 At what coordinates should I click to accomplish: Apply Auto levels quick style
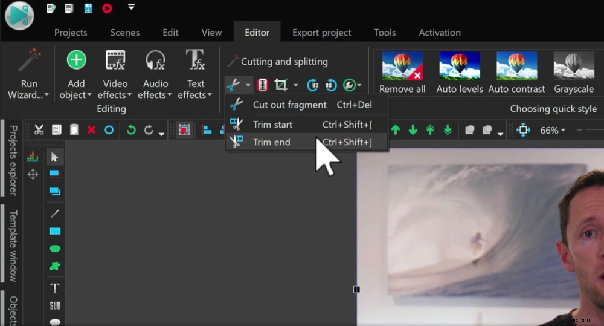460,73
